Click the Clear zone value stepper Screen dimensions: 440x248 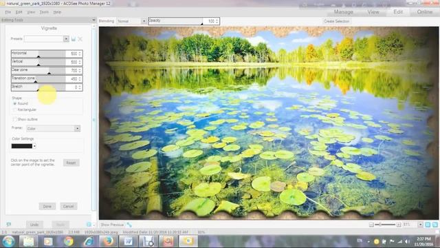tap(80, 70)
